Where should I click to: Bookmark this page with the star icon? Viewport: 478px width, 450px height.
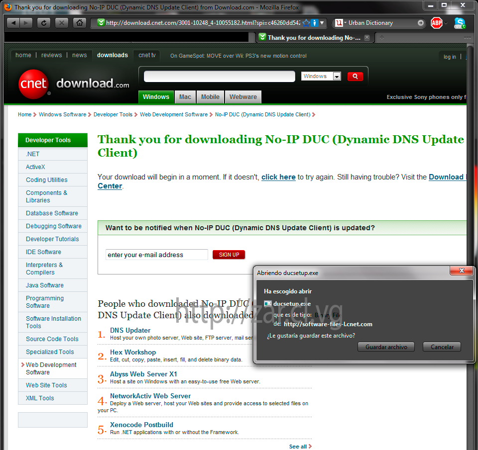[306, 23]
